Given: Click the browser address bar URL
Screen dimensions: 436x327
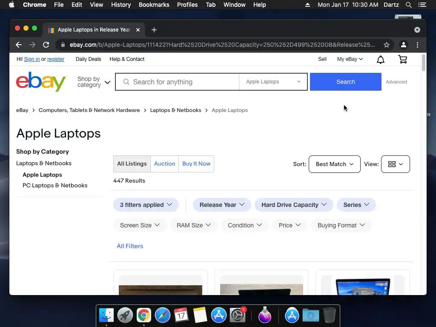Looking at the screenshot, I should pyautogui.click(x=222, y=45).
